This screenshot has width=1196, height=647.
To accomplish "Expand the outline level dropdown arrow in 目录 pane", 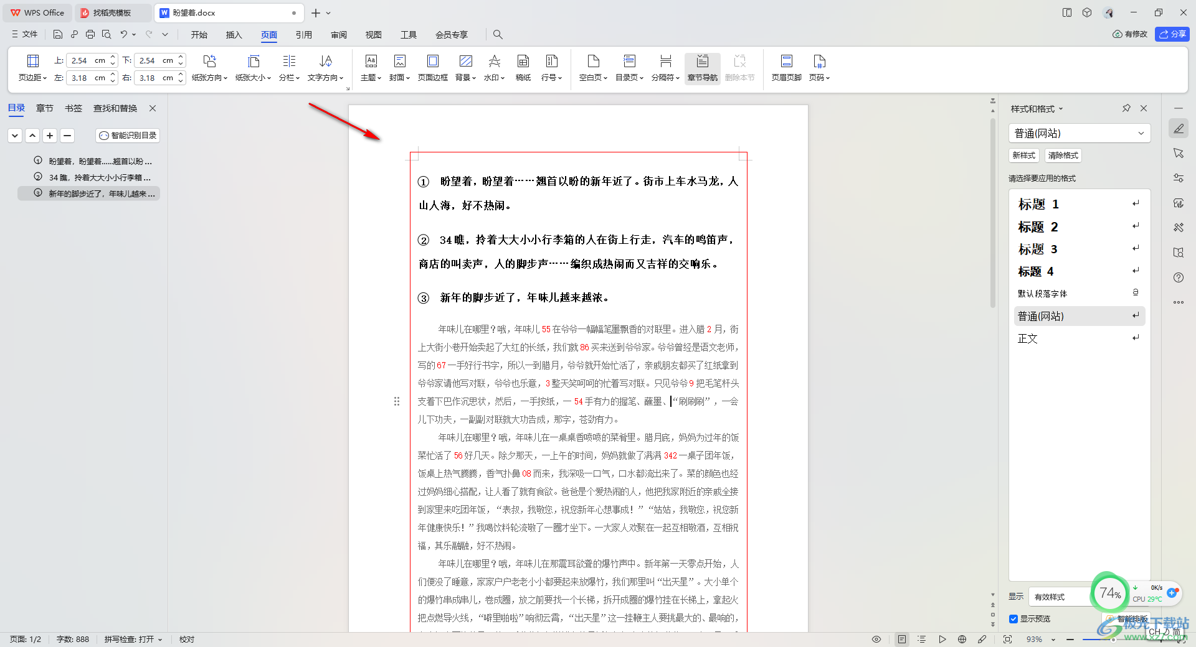I will pos(16,136).
